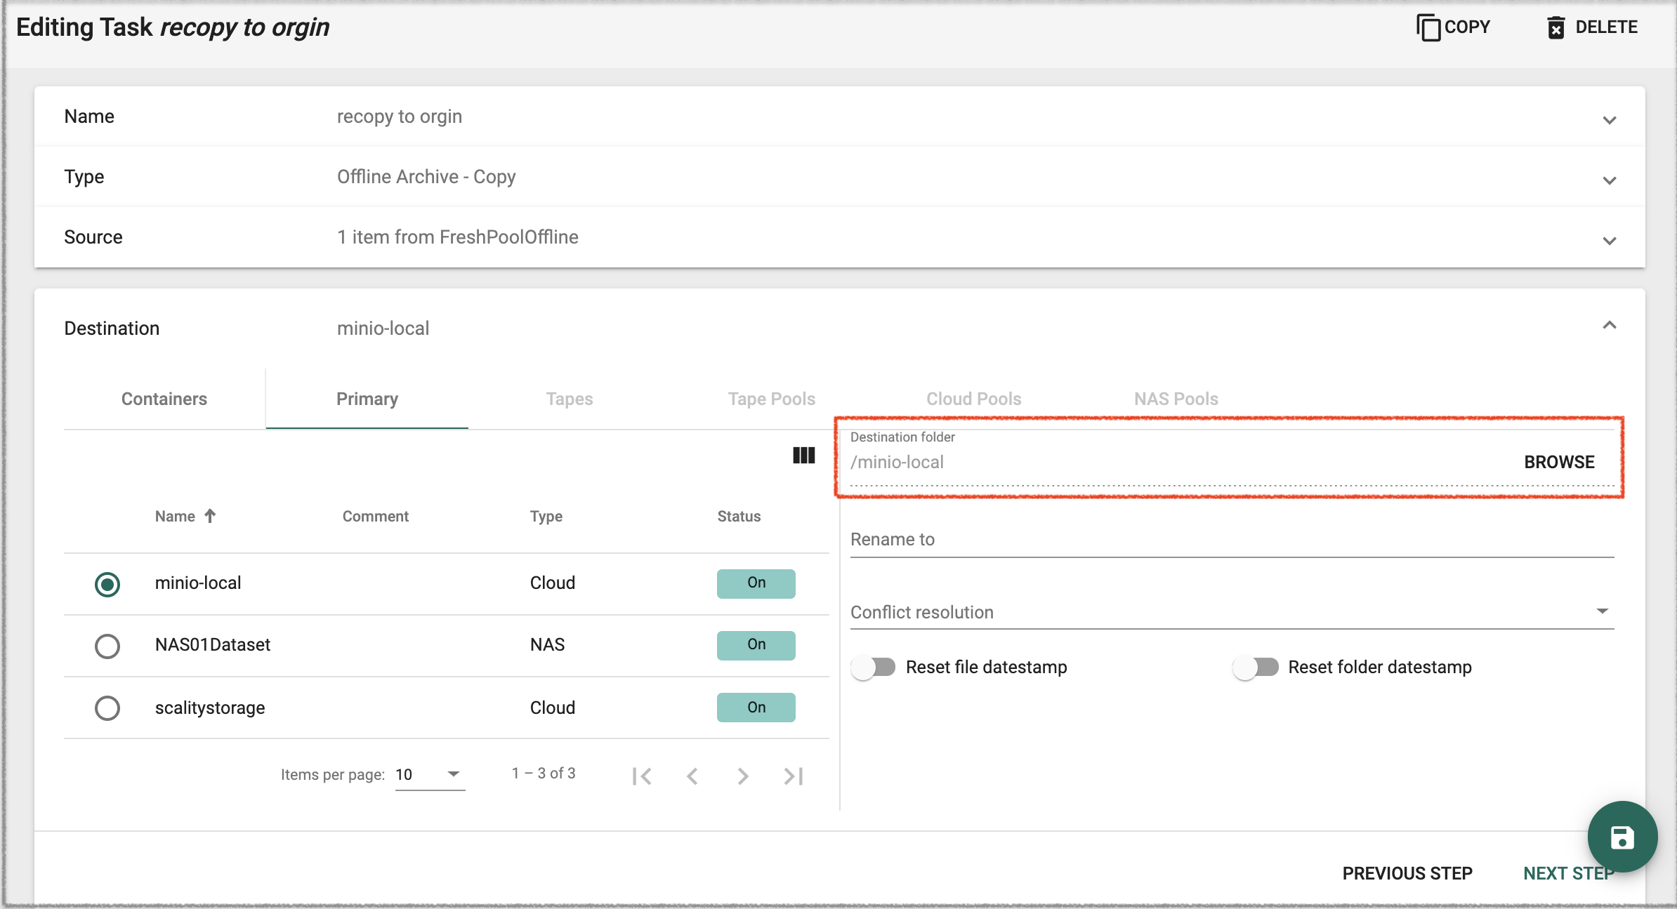This screenshot has width=1677, height=909.
Task: Toggle the scalitystorage On status
Action: (756, 707)
